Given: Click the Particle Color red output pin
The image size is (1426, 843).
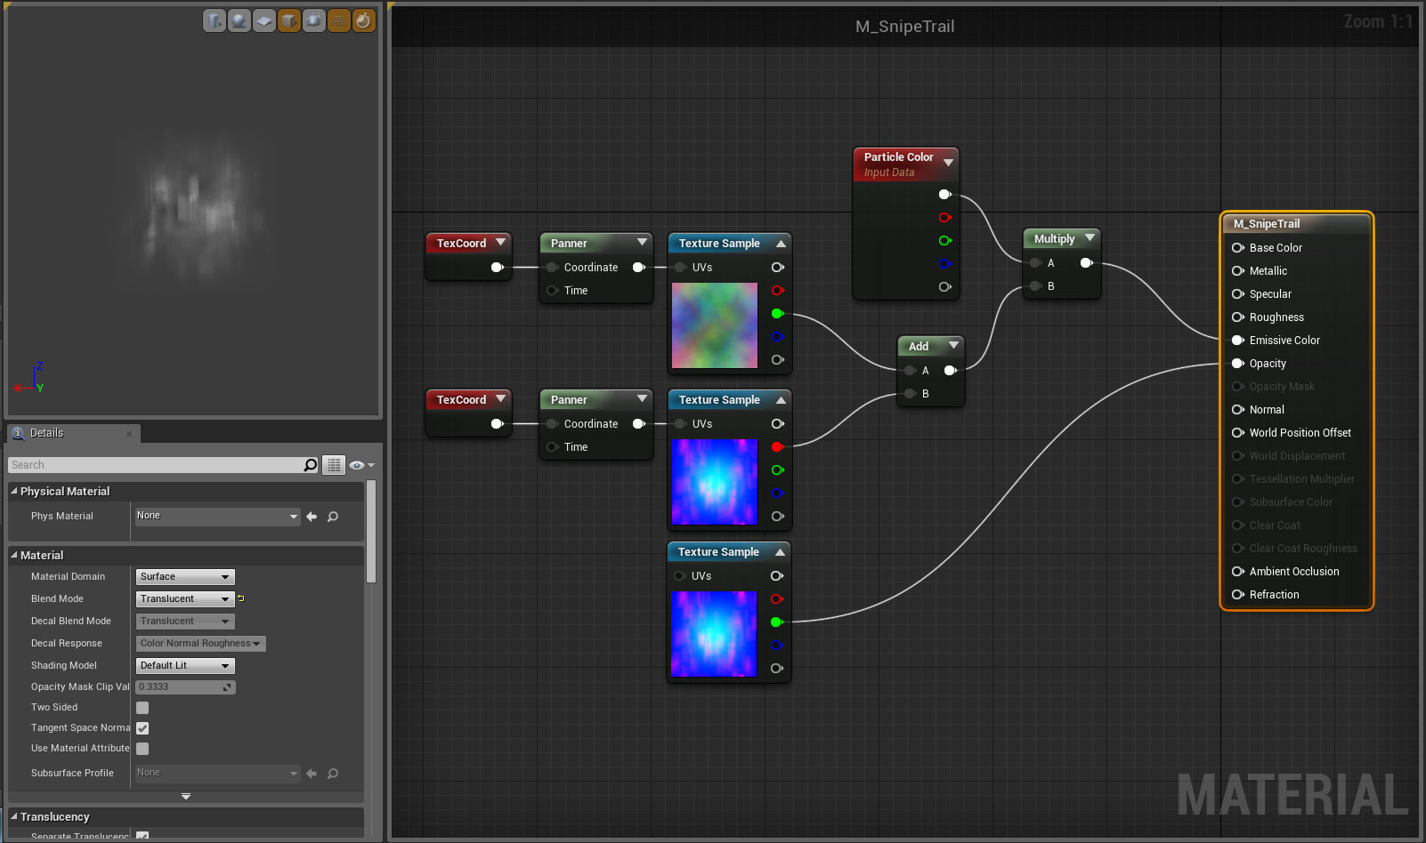Looking at the screenshot, I should pos(944,218).
